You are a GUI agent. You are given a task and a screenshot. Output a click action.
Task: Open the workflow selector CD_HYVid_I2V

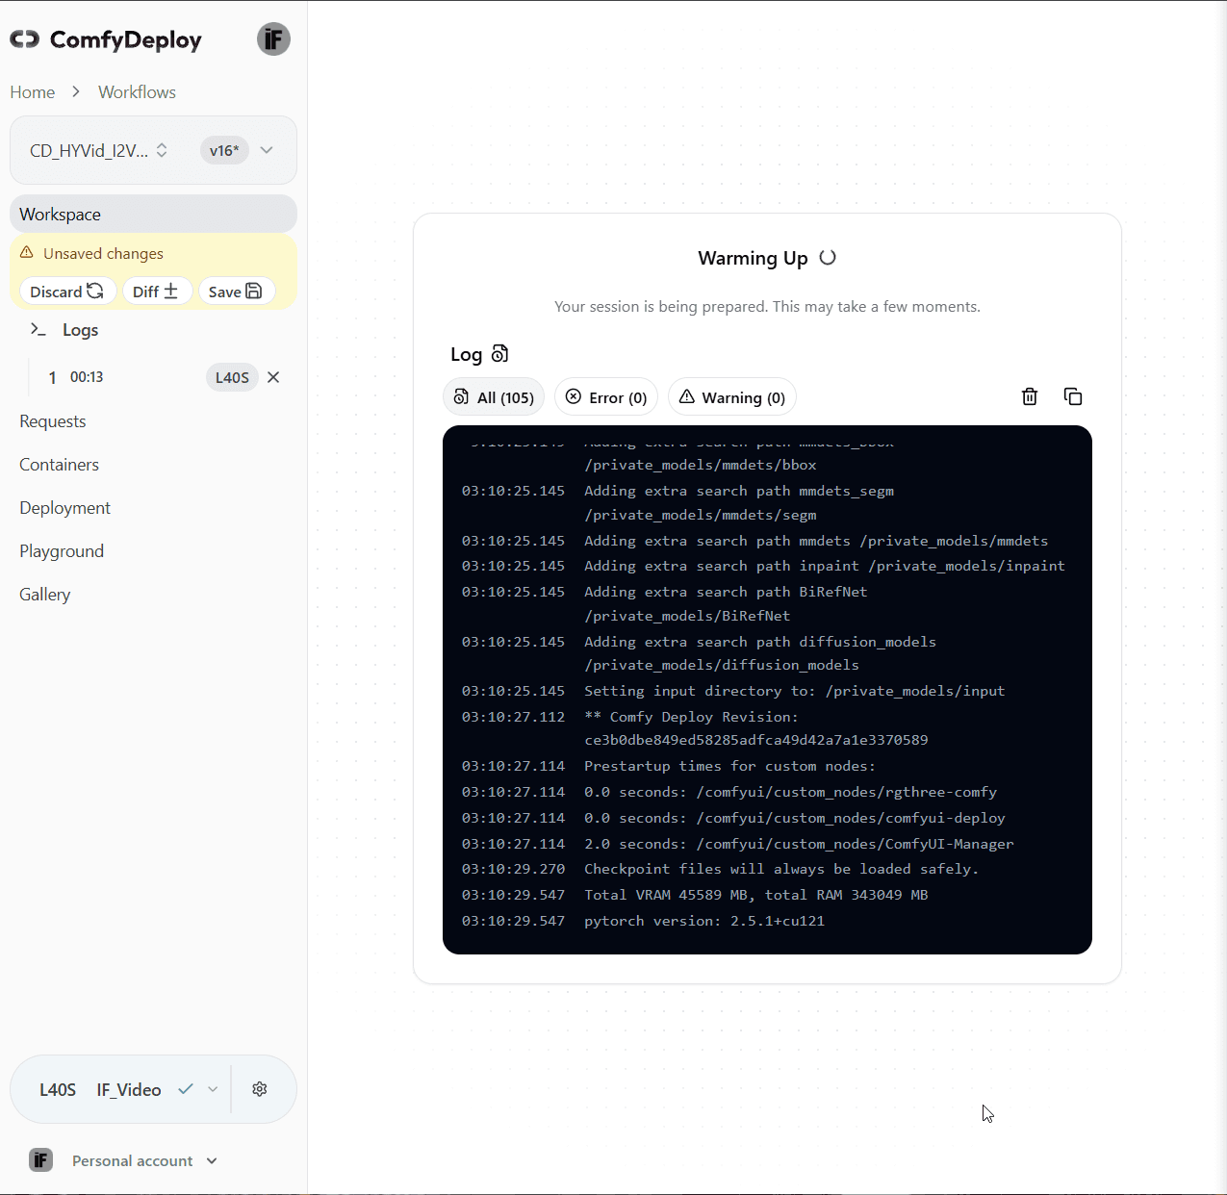96,150
